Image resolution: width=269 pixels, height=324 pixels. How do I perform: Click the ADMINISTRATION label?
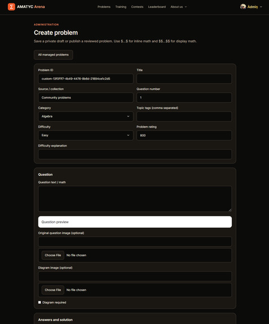pyautogui.click(x=46, y=24)
